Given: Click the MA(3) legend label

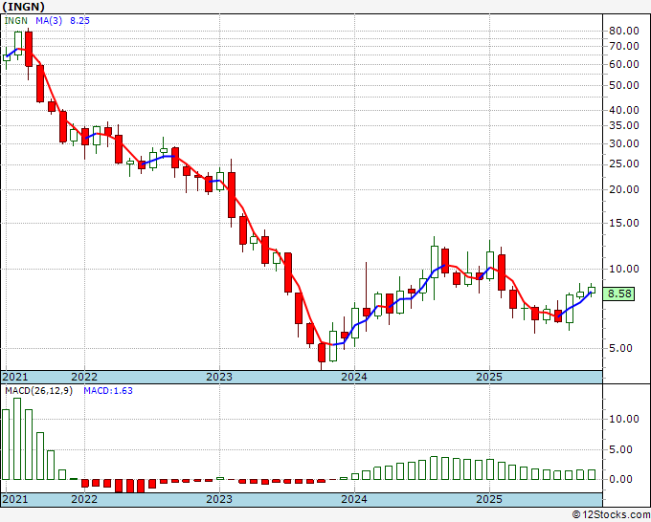Looking at the screenshot, I should tap(49, 21).
